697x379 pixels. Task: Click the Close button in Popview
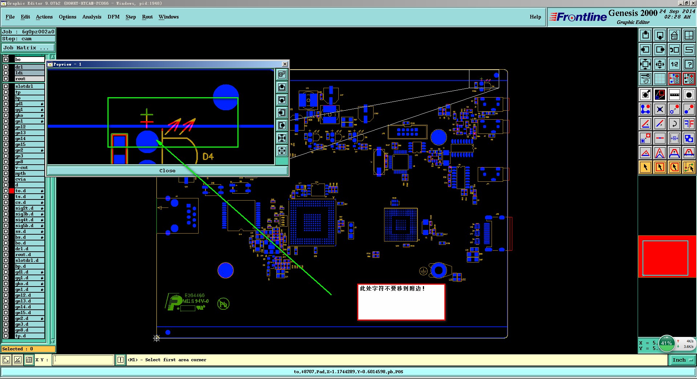(167, 170)
